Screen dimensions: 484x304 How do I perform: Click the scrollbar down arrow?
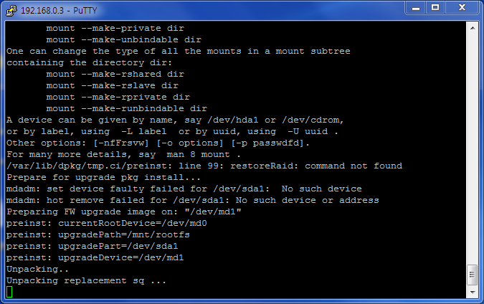[472, 292]
